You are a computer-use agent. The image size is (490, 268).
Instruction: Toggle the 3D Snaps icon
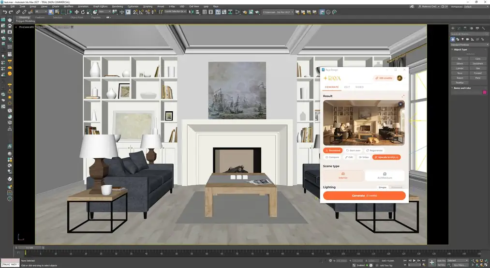[135, 12]
